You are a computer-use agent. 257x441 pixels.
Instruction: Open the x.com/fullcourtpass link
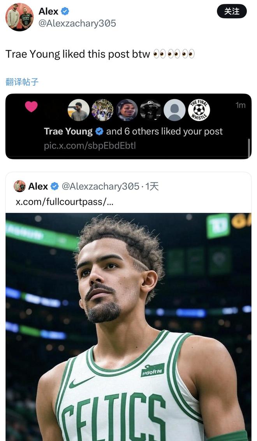tap(64, 202)
